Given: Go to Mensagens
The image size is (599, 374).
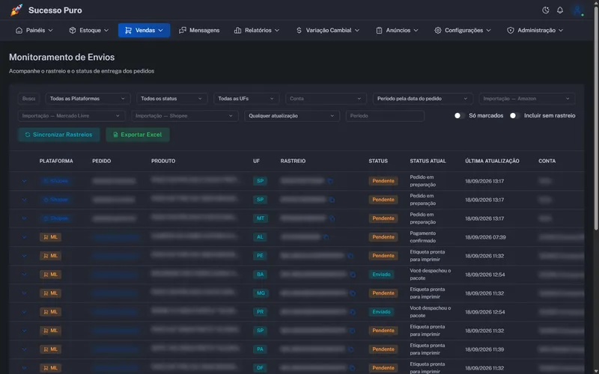Looking at the screenshot, I should 199,30.
